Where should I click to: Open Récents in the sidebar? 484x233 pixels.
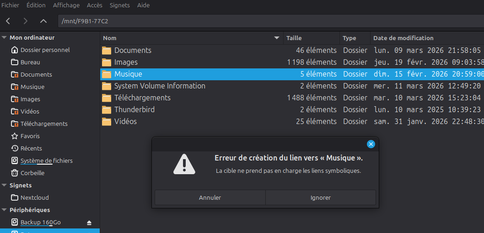(31, 148)
